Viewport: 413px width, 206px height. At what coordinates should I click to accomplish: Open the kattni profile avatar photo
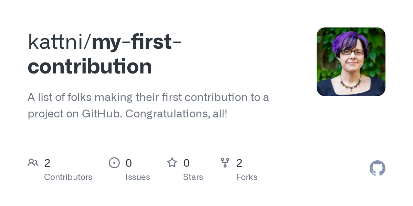[351, 61]
